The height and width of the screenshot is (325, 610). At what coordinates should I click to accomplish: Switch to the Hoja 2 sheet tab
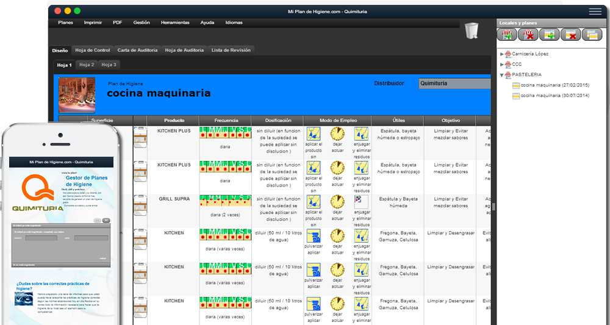click(x=87, y=65)
